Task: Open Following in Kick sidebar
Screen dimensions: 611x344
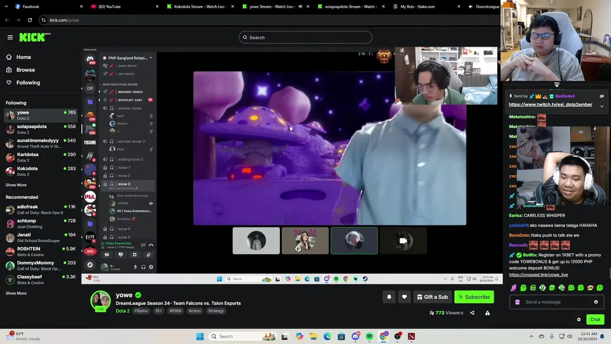Action: pyautogui.click(x=28, y=83)
